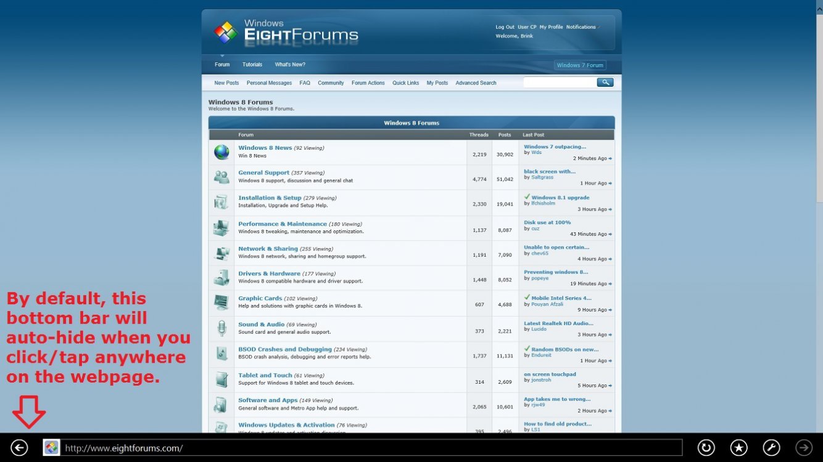Open user popeye profile link
Screen dimensions: 823x462
click(x=540, y=278)
